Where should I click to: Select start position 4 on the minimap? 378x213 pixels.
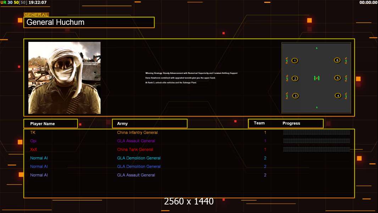[x=338, y=95]
